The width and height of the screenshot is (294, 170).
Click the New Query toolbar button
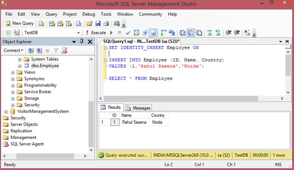pyautogui.click(x=20, y=23)
